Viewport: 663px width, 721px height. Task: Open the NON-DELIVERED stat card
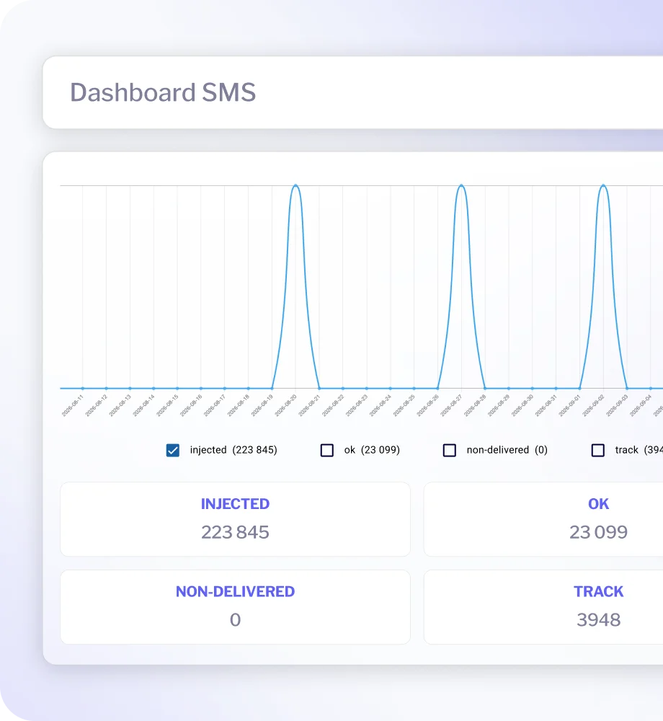(235, 607)
